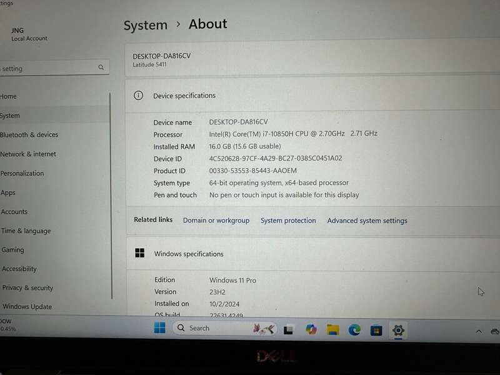Select Device name value in specifications list
The image size is (500, 375).
[239, 122]
